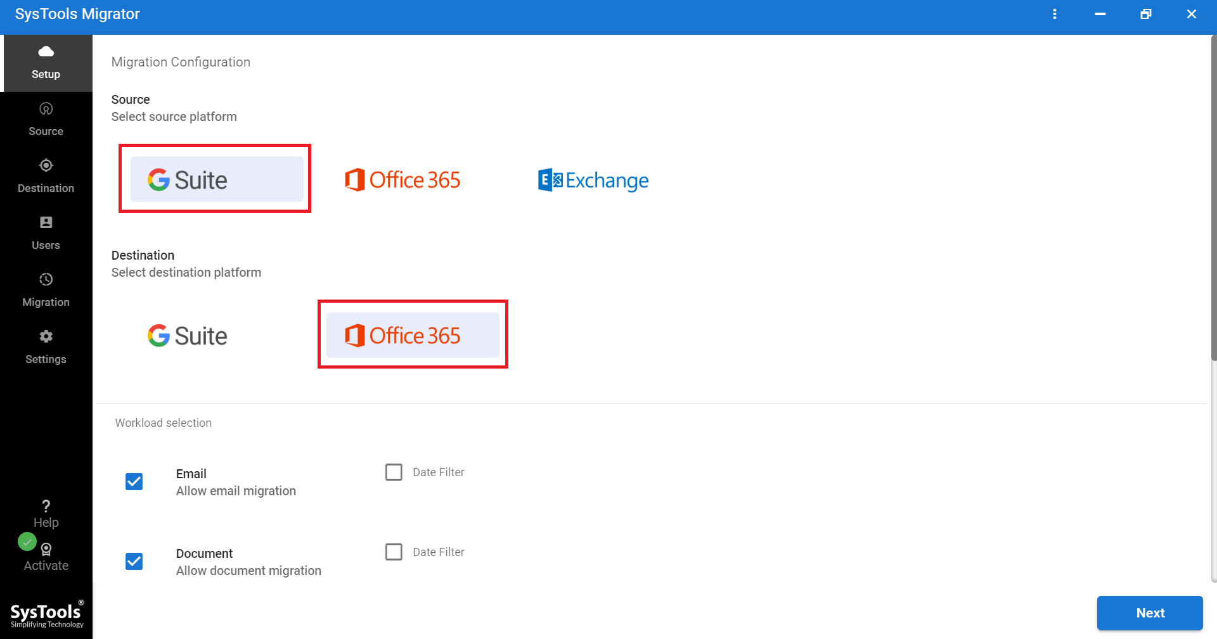Close the SysTools Migrator window
The width and height of the screenshot is (1217, 639).
pyautogui.click(x=1192, y=14)
